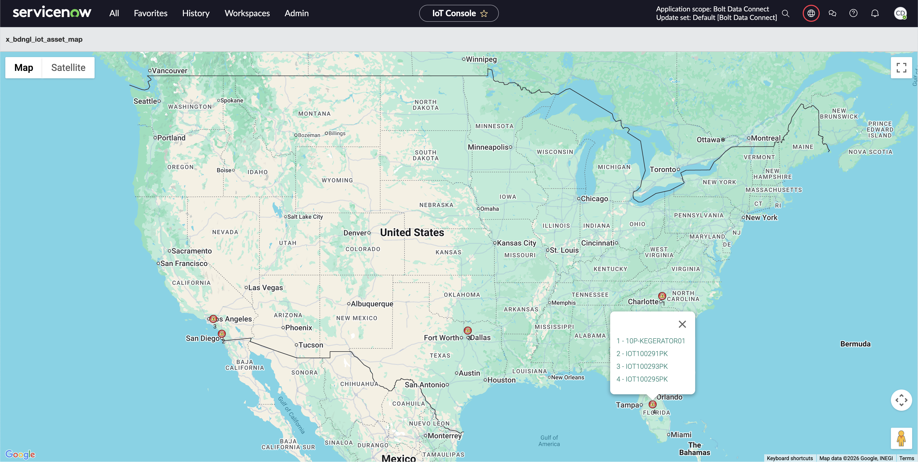Open the map Terms link

[x=906, y=458]
